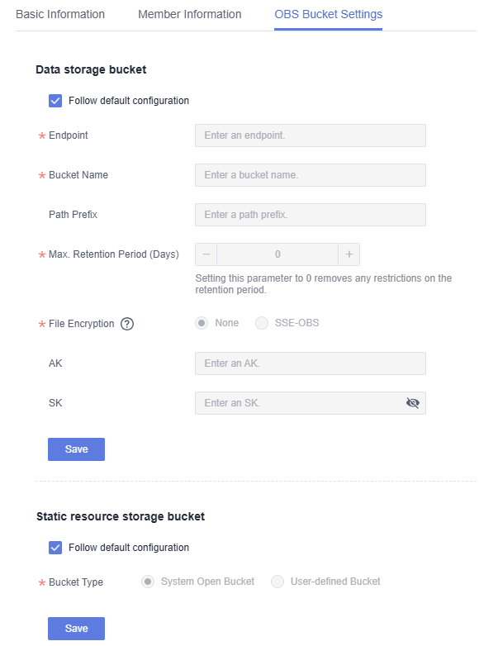The image size is (479, 646).
Task: Click the minus stepper for retention period
Action: point(206,254)
